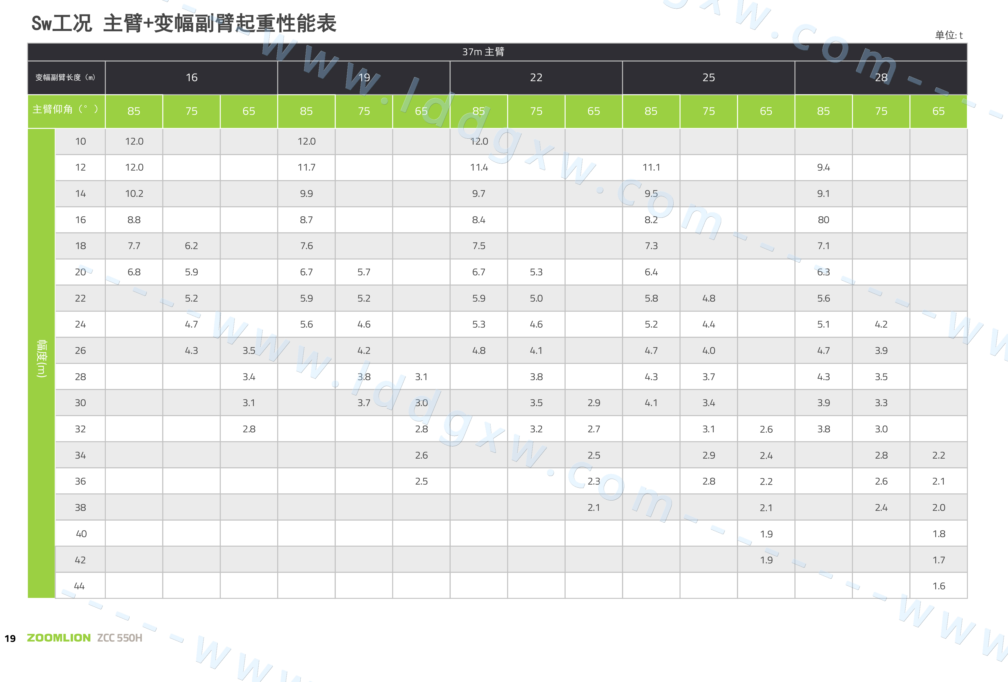
Task: Click the cell value '2.0' in row 38
Action: click(939, 507)
